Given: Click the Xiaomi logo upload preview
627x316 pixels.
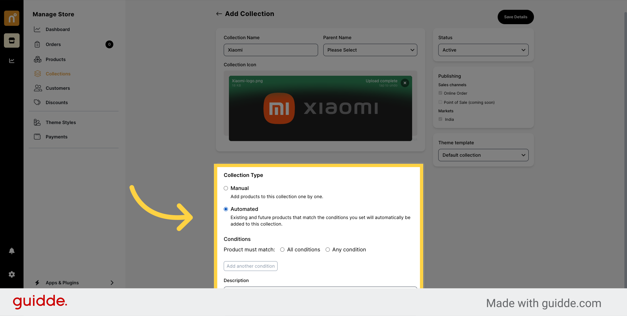Looking at the screenshot, I should [x=320, y=108].
